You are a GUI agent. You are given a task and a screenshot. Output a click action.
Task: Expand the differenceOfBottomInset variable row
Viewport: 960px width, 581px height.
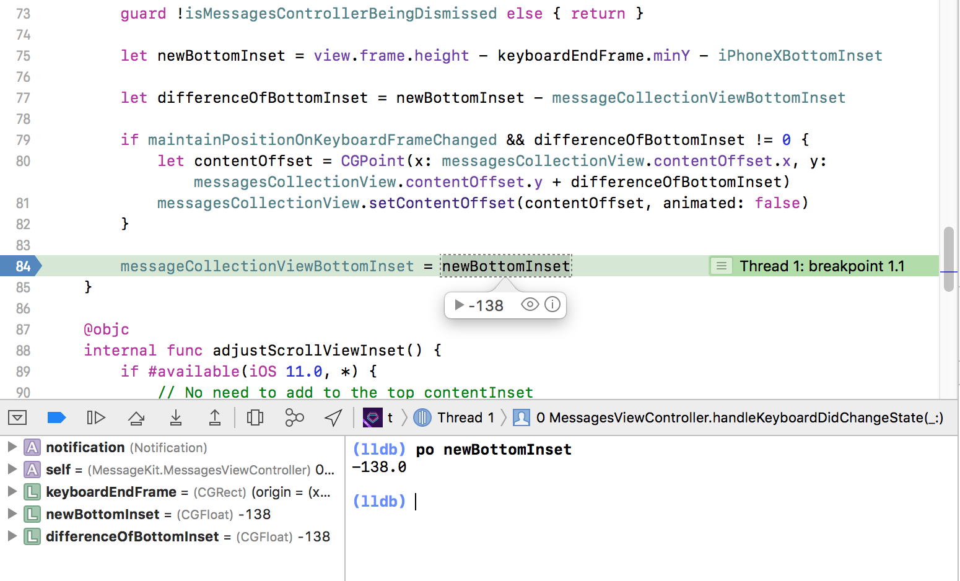pos(12,536)
